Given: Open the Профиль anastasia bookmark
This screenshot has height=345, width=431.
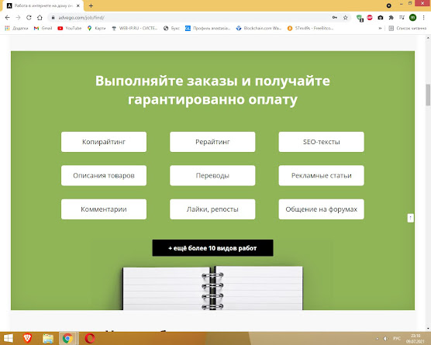Looking at the screenshot, I should [208, 28].
